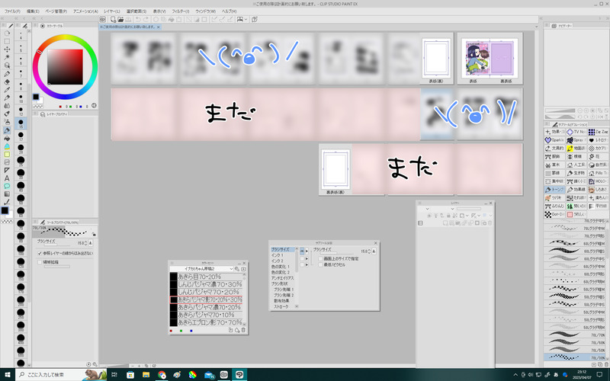Select the Dot-C decoration sub tool
This screenshot has height=381, width=610.
[554, 214]
